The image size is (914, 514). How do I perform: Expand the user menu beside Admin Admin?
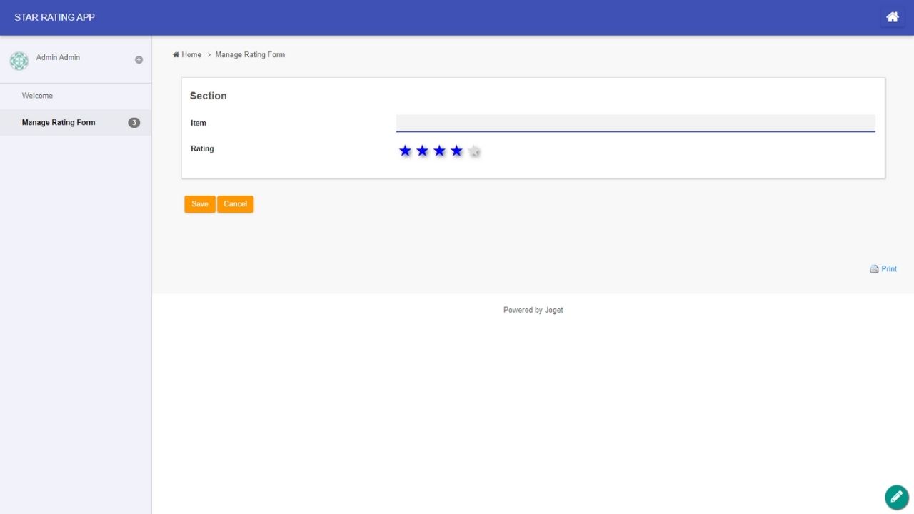pyautogui.click(x=139, y=60)
